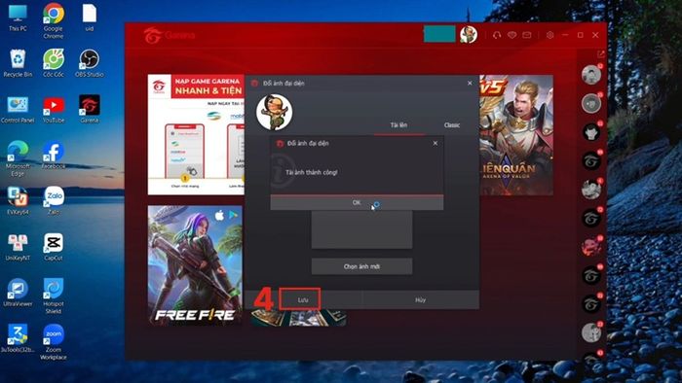
Task: Open the UltraViewer desktop shortcut
Action: (18, 293)
